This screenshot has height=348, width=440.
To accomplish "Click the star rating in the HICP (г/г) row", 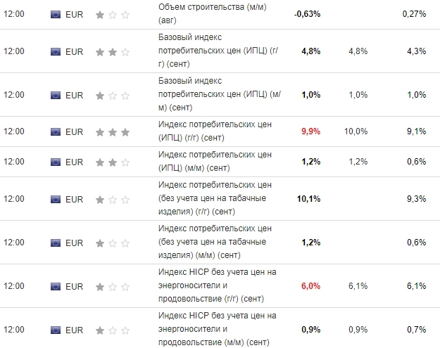I will (x=112, y=286).
